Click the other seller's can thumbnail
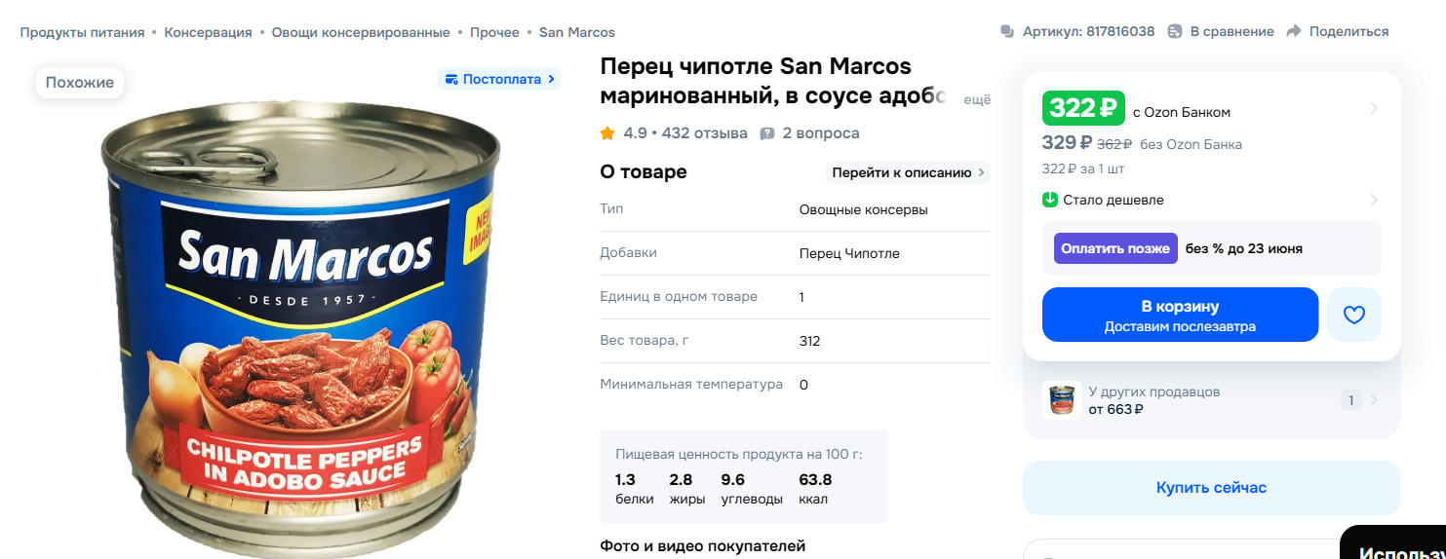 [x=1061, y=400]
